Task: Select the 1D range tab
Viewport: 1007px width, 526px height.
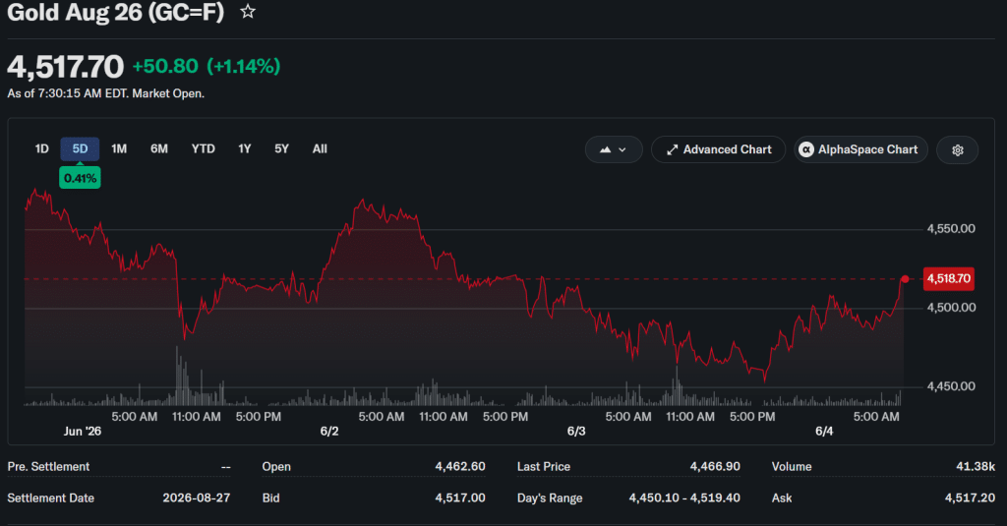Action: [41, 149]
